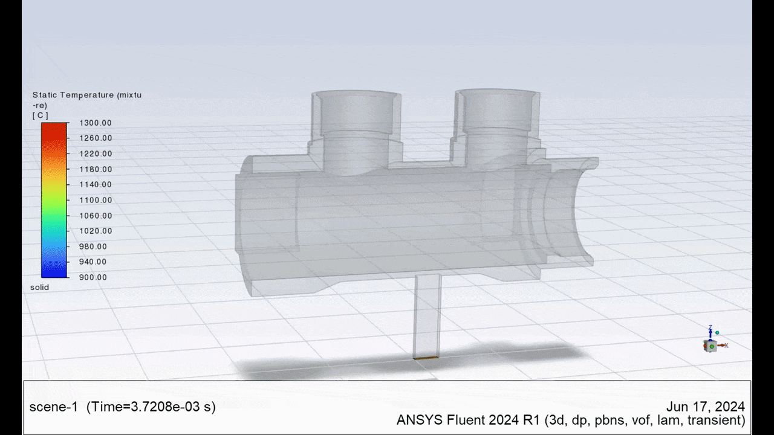Click the "[ C ]" unit label
The image size is (774, 435).
pos(41,115)
